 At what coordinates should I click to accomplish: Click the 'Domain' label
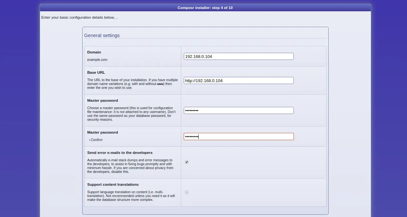tap(94, 52)
